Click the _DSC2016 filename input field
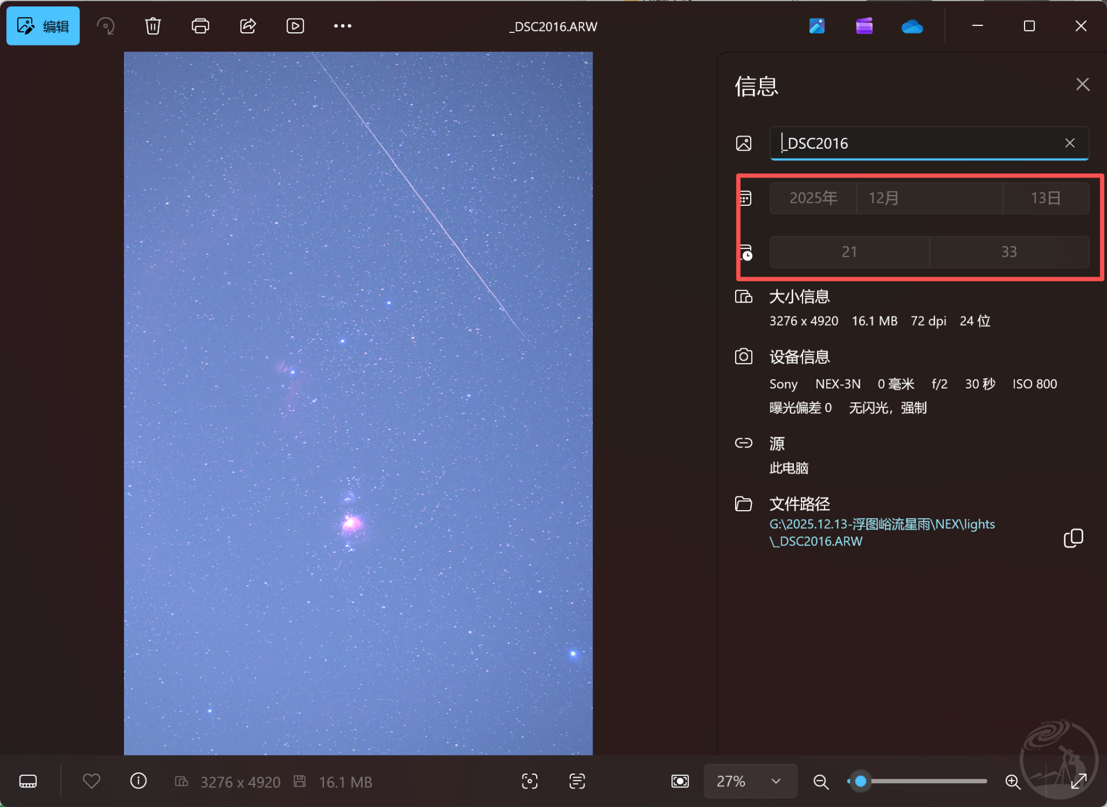Viewport: 1107px width, 807px height. [917, 143]
